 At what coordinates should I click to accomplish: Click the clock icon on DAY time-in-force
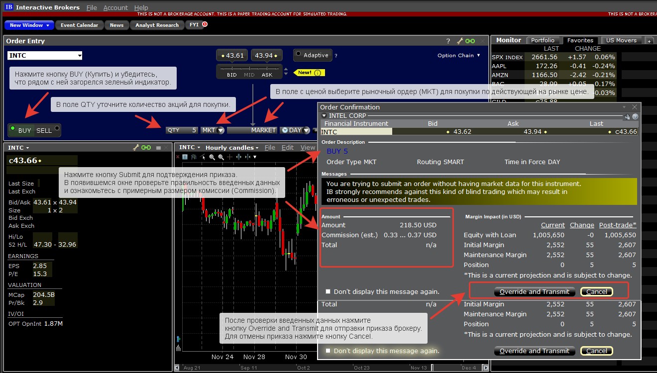click(x=285, y=130)
